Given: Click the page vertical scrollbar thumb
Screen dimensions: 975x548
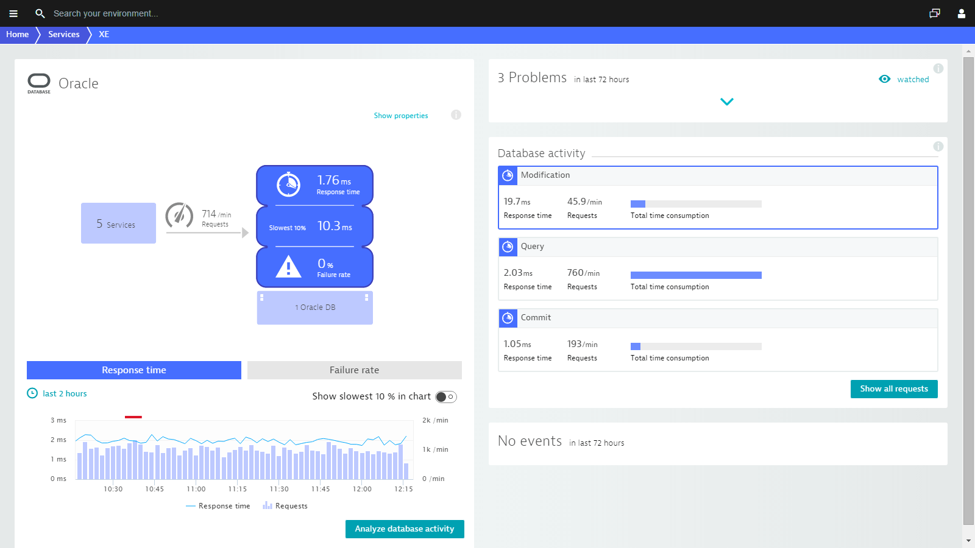Looking at the screenshot, I should point(968,291).
